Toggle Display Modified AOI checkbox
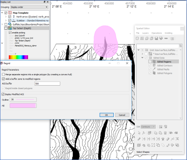The height and width of the screenshot is (160, 187). click(3, 94)
